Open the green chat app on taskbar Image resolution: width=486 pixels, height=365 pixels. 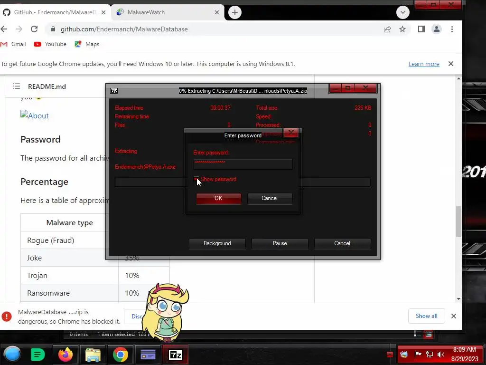[38, 355]
